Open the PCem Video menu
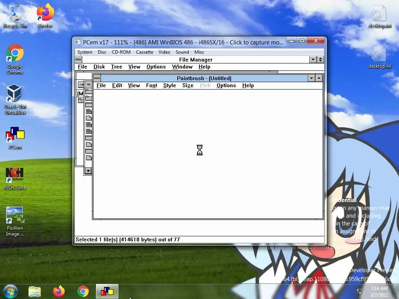The width and height of the screenshot is (399, 299). pos(164,52)
